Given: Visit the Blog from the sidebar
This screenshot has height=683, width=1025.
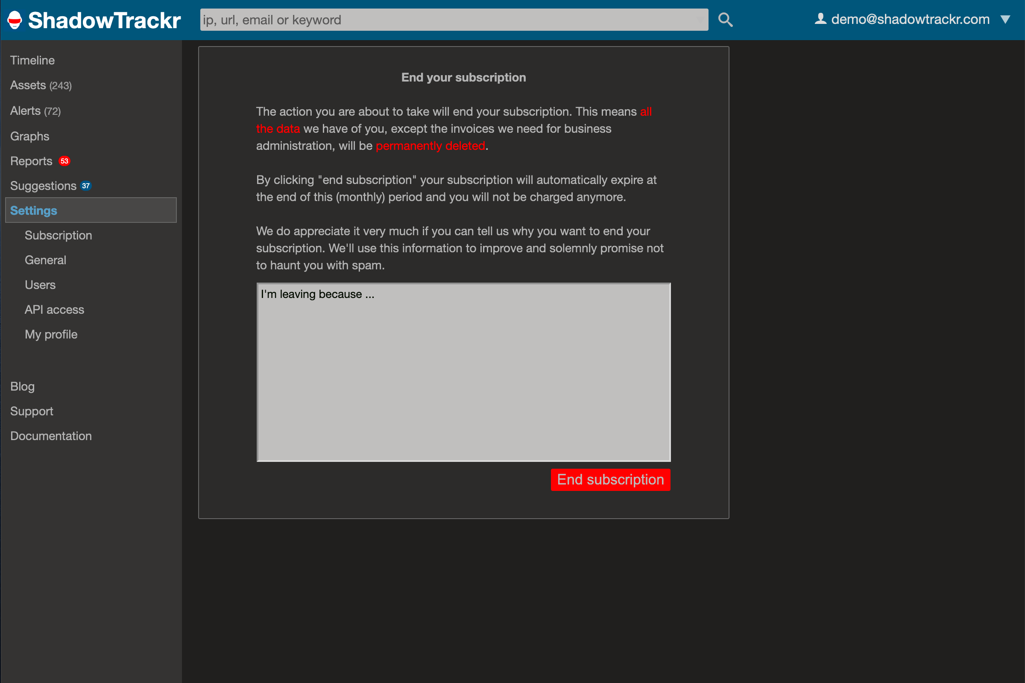Looking at the screenshot, I should click(x=22, y=386).
